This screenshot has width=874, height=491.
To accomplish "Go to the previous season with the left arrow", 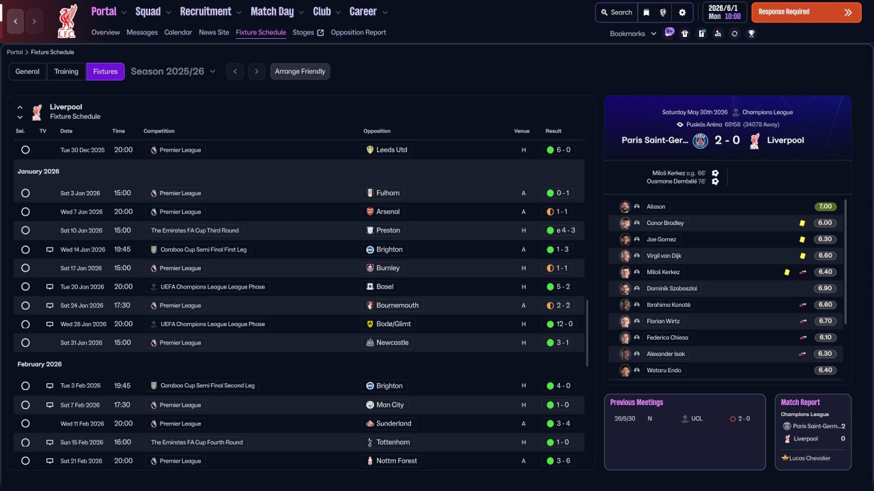I will (x=235, y=72).
